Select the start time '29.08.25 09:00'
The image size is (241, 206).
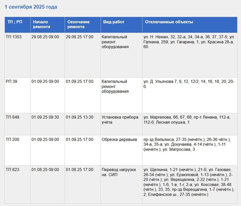click(48, 55)
